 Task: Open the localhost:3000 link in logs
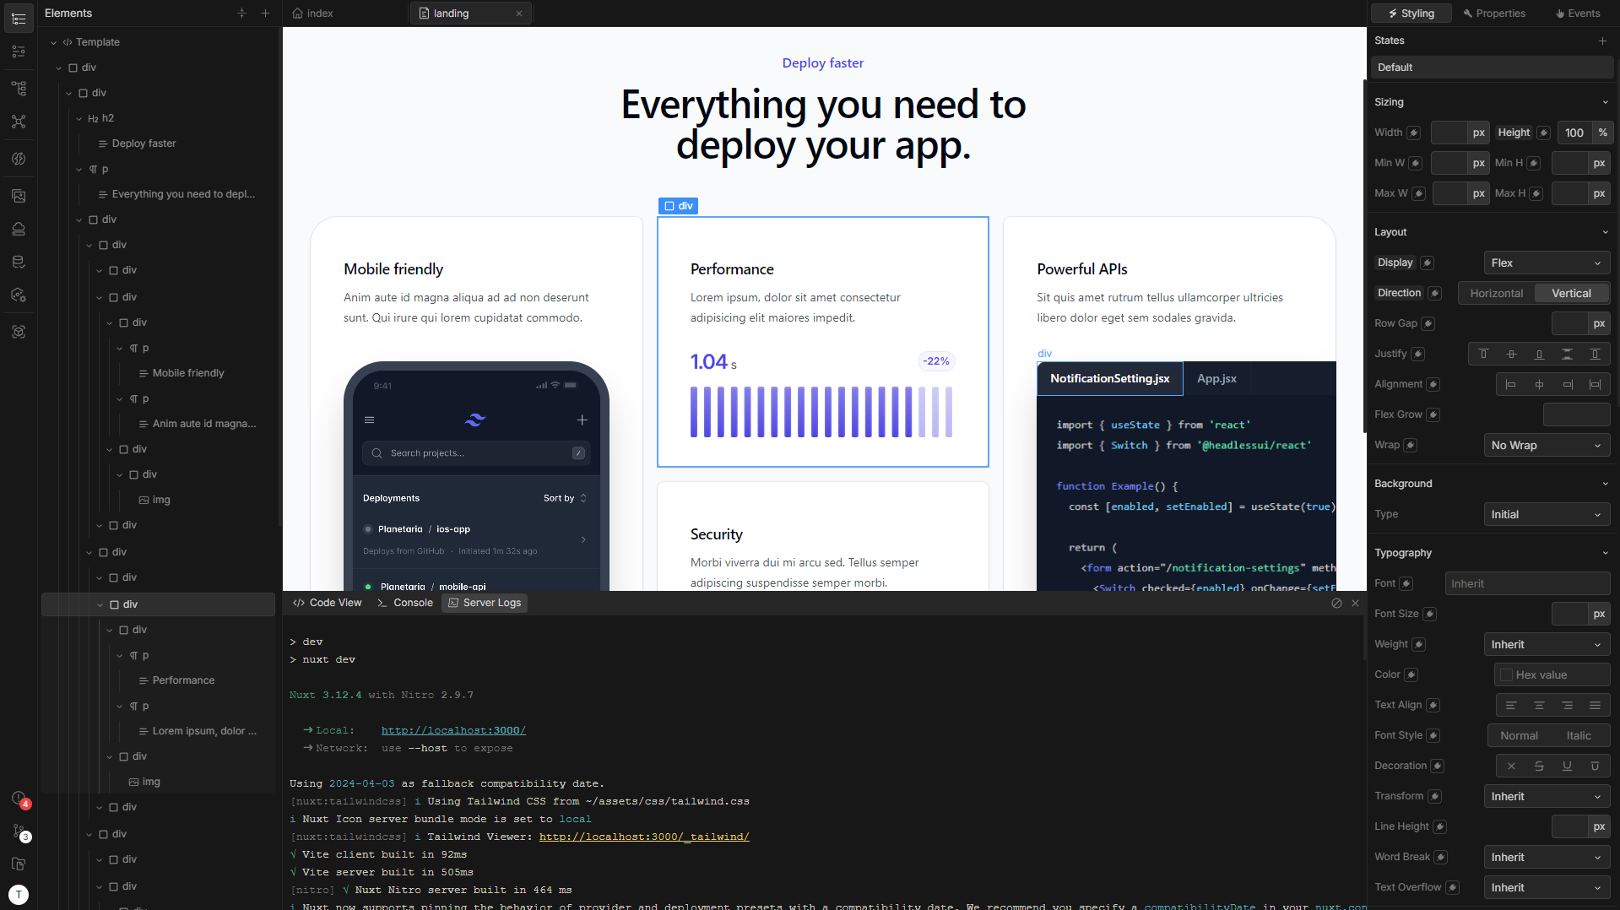coord(453,730)
